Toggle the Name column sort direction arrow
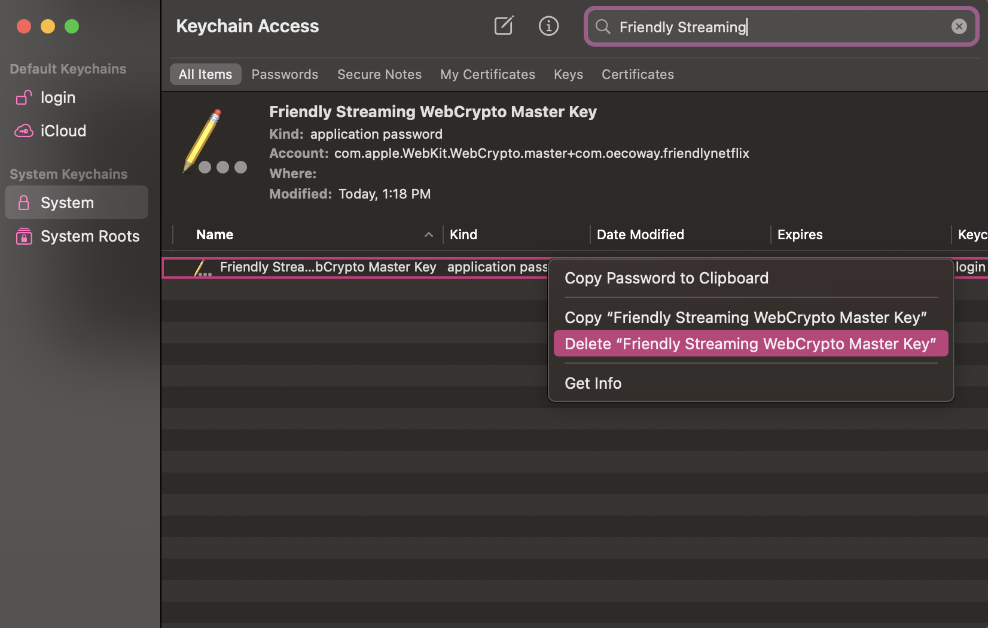The width and height of the screenshot is (988, 628). point(428,234)
